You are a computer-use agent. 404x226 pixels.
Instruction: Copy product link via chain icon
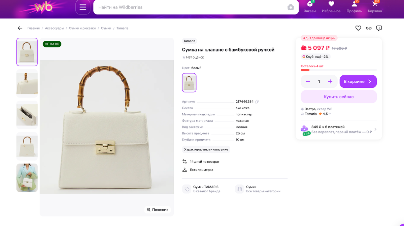pyautogui.click(x=369, y=28)
